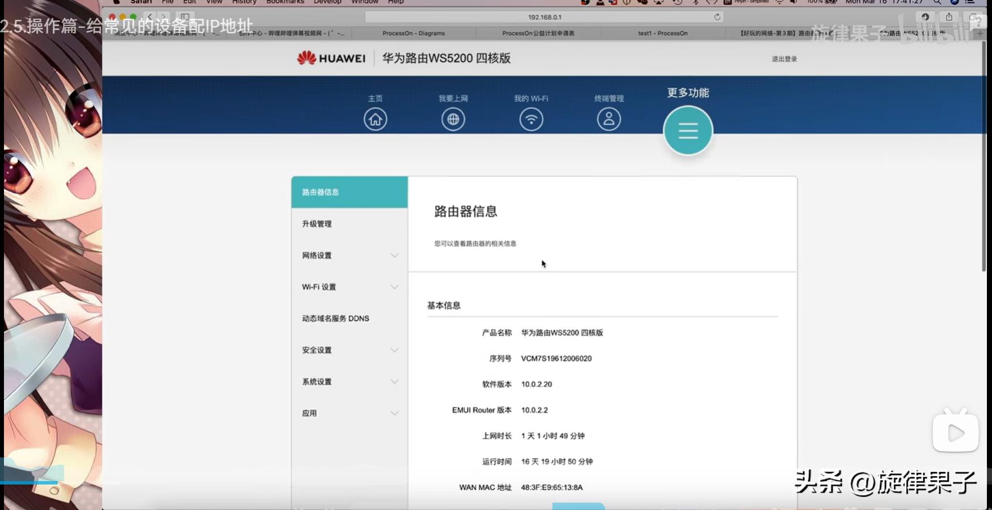
Task: Select the 终端管理 device management icon
Action: click(609, 118)
